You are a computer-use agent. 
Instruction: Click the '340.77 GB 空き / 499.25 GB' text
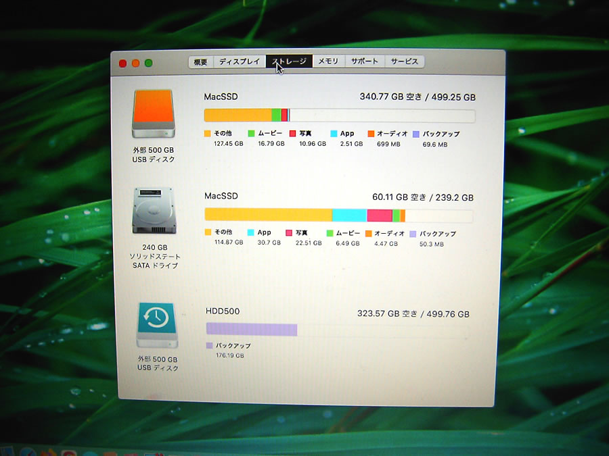coord(418,97)
